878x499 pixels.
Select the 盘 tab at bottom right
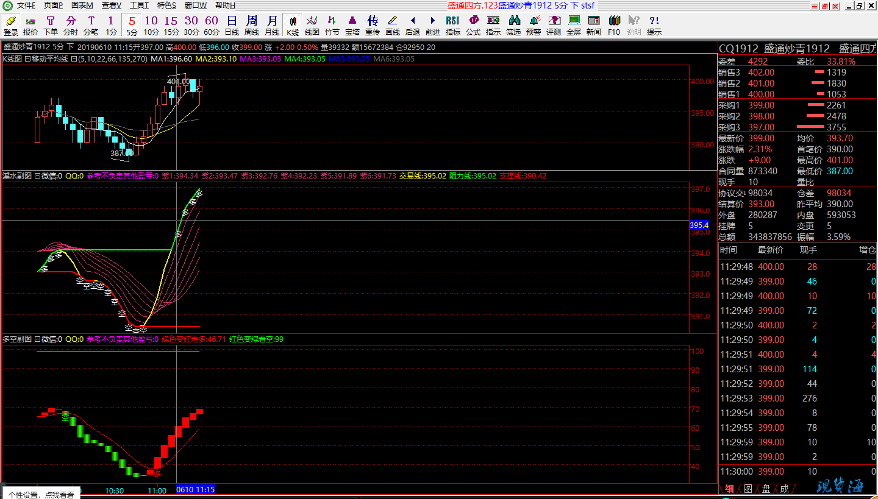(x=766, y=489)
